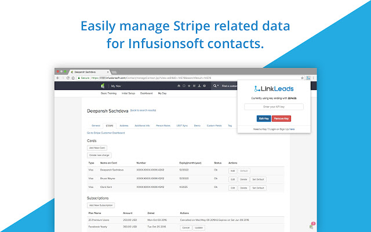This screenshot has width=371, height=232.
Task: Click Default button on Deepansh Sachdeva card
Action: pos(243,171)
